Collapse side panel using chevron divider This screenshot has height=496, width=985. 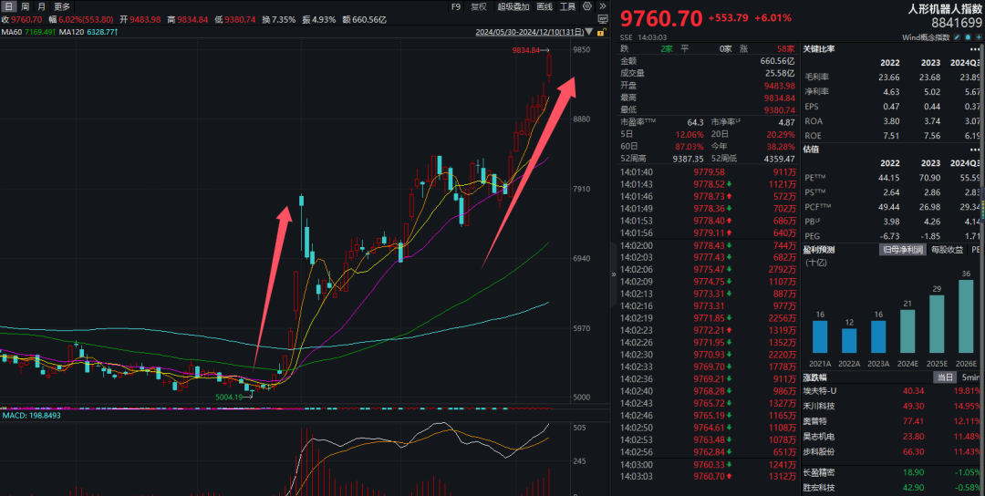(614, 274)
